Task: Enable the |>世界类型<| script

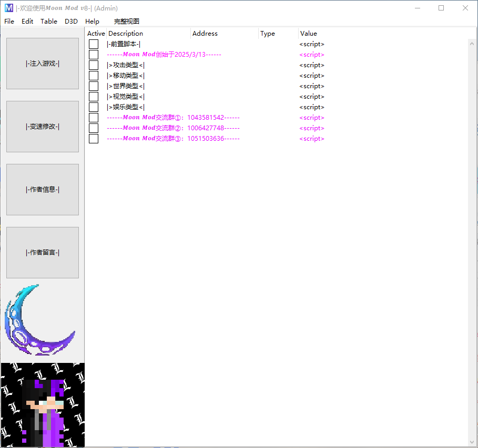Action: (94, 86)
